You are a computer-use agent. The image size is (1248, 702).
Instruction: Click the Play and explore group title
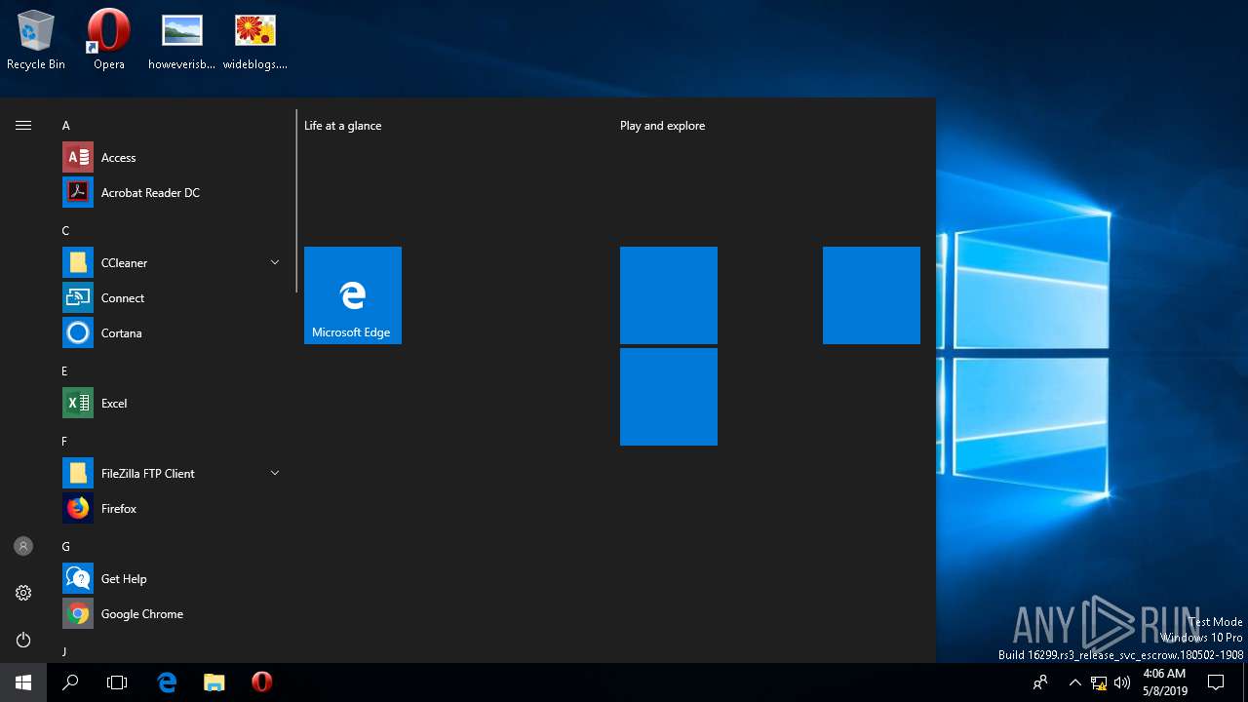click(663, 126)
